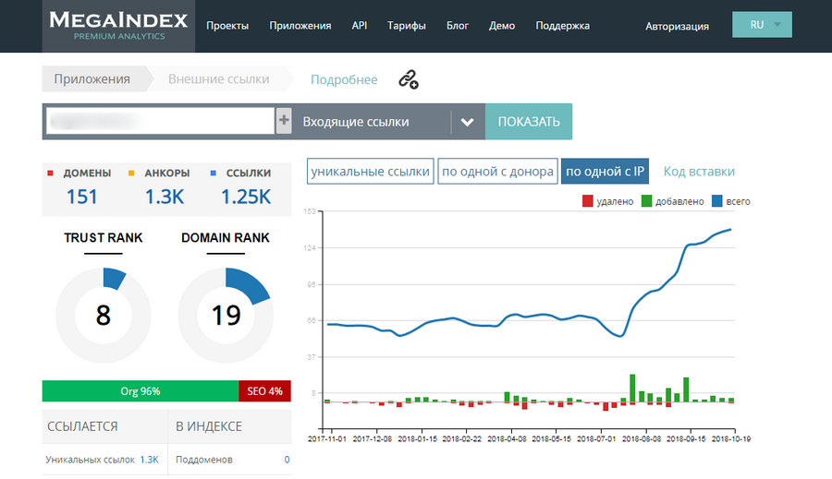This screenshot has height=479, width=832.
Task: Select the по одной с IP filter
Action: (x=605, y=171)
